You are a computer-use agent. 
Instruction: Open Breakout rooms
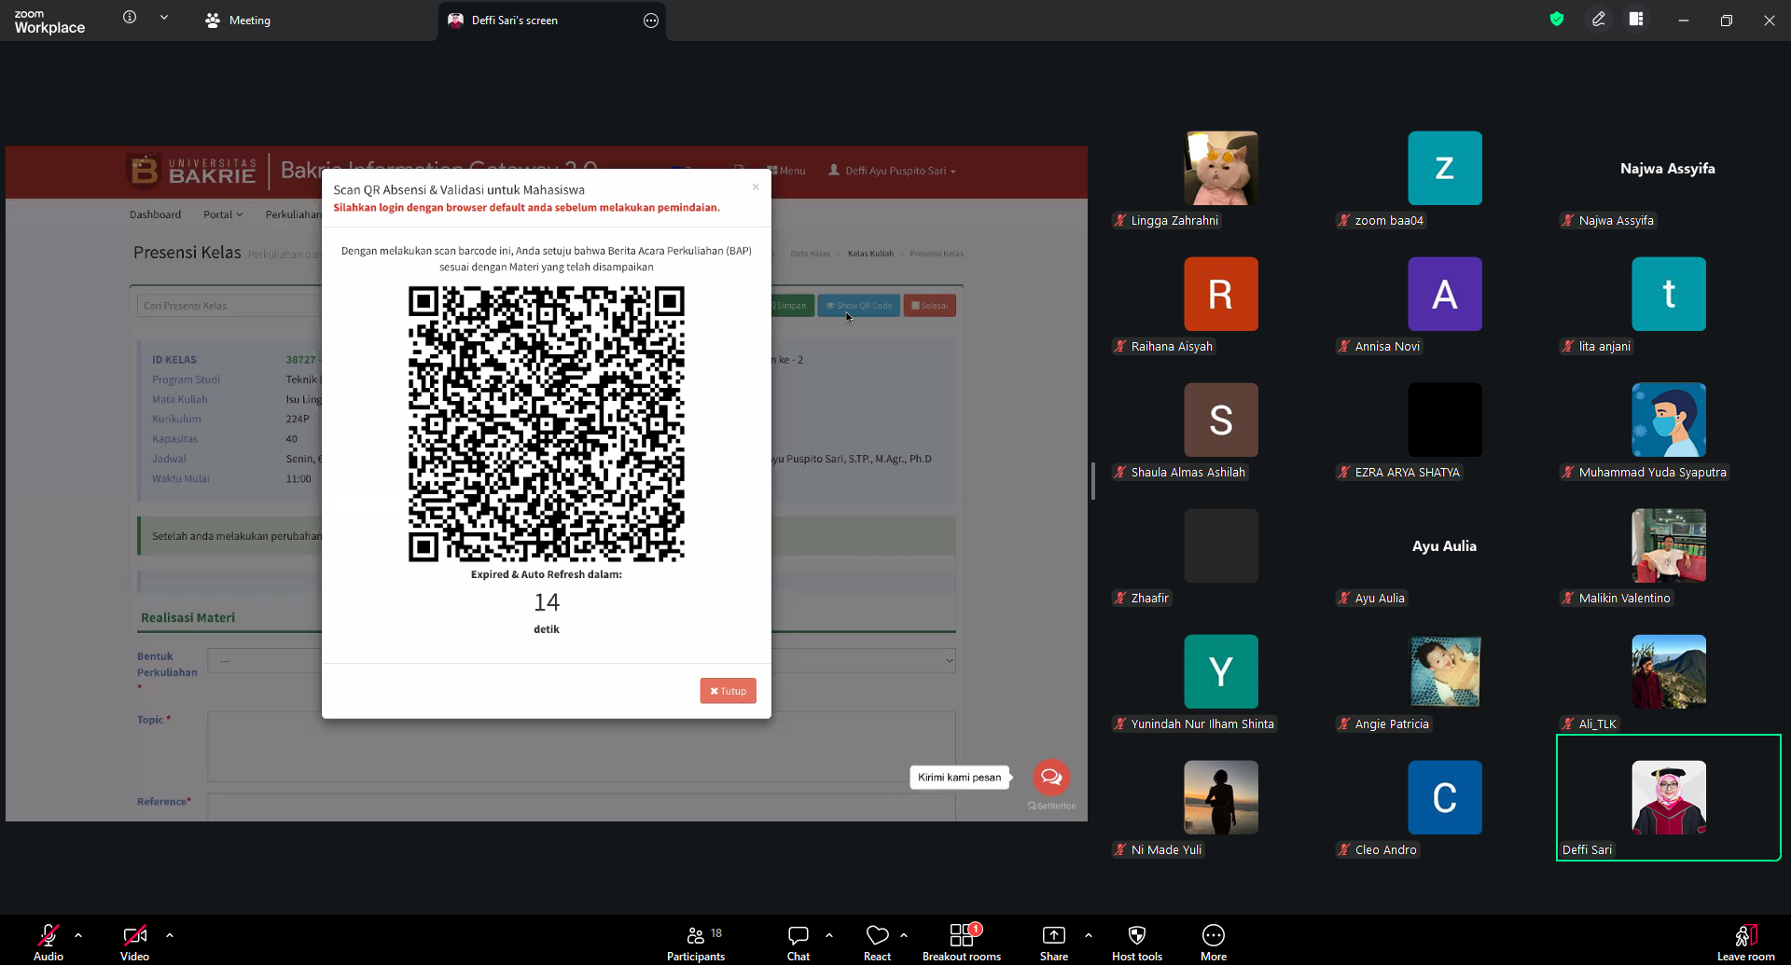(x=962, y=942)
